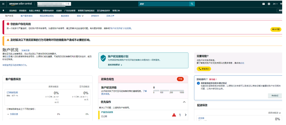286x125 pixels.
Task: Open the hamburger main menu
Action: [x=3, y=4]
